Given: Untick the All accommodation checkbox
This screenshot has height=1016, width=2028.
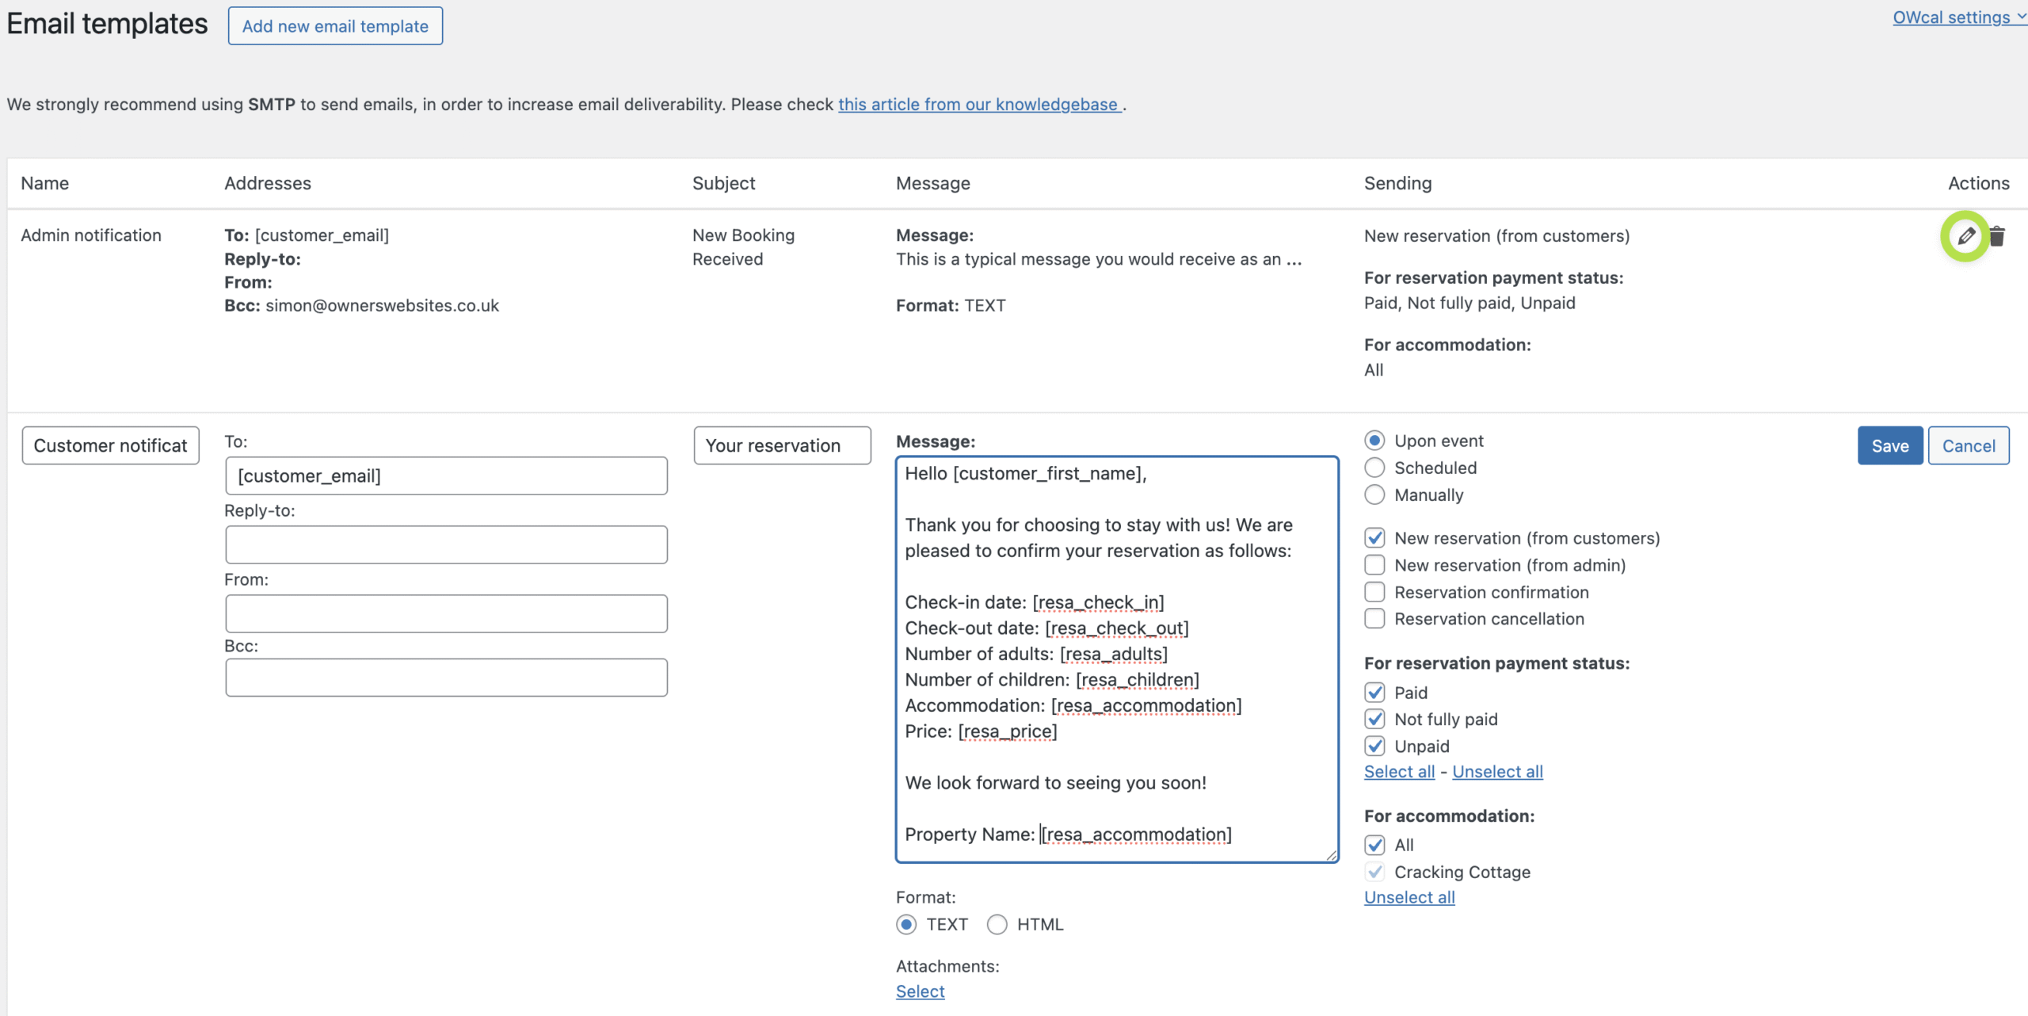Looking at the screenshot, I should point(1375,845).
